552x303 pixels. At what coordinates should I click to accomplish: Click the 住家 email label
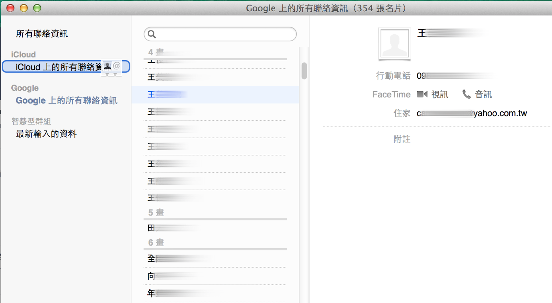point(402,113)
